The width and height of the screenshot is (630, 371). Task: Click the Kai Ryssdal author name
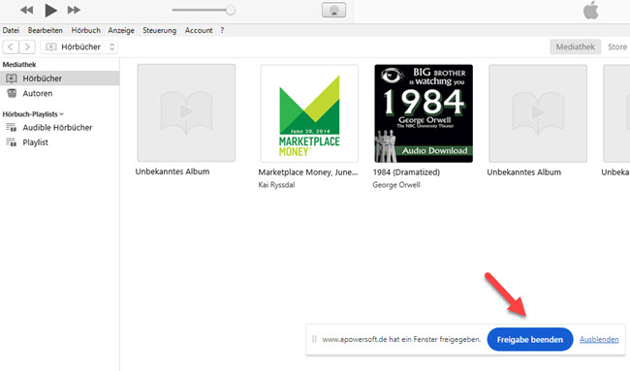(x=276, y=185)
